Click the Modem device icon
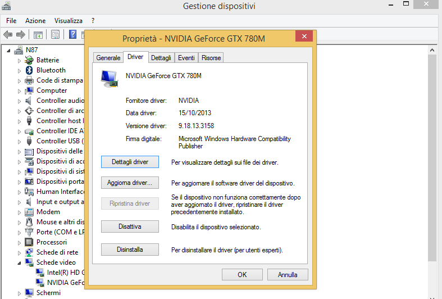442x299 pixels. [x=29, y=212]
